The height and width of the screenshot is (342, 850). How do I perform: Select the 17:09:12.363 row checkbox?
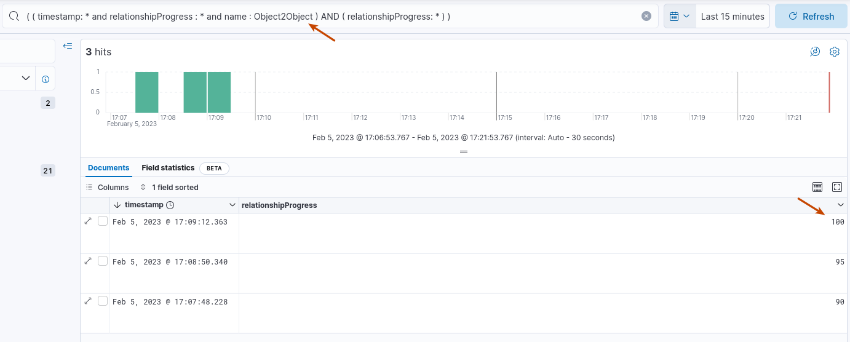pos(103,221)
